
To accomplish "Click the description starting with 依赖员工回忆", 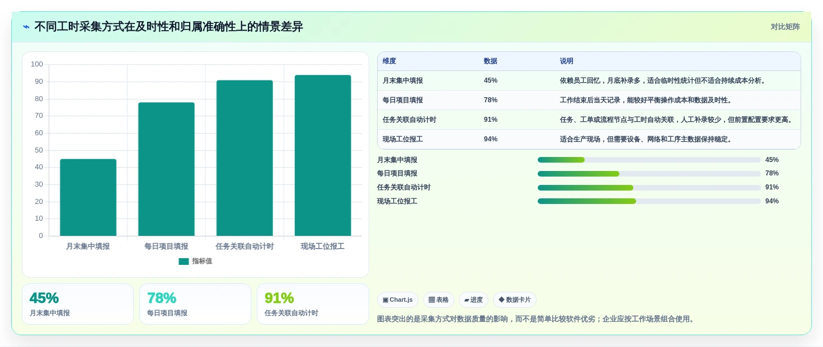I will coord(664,80).
